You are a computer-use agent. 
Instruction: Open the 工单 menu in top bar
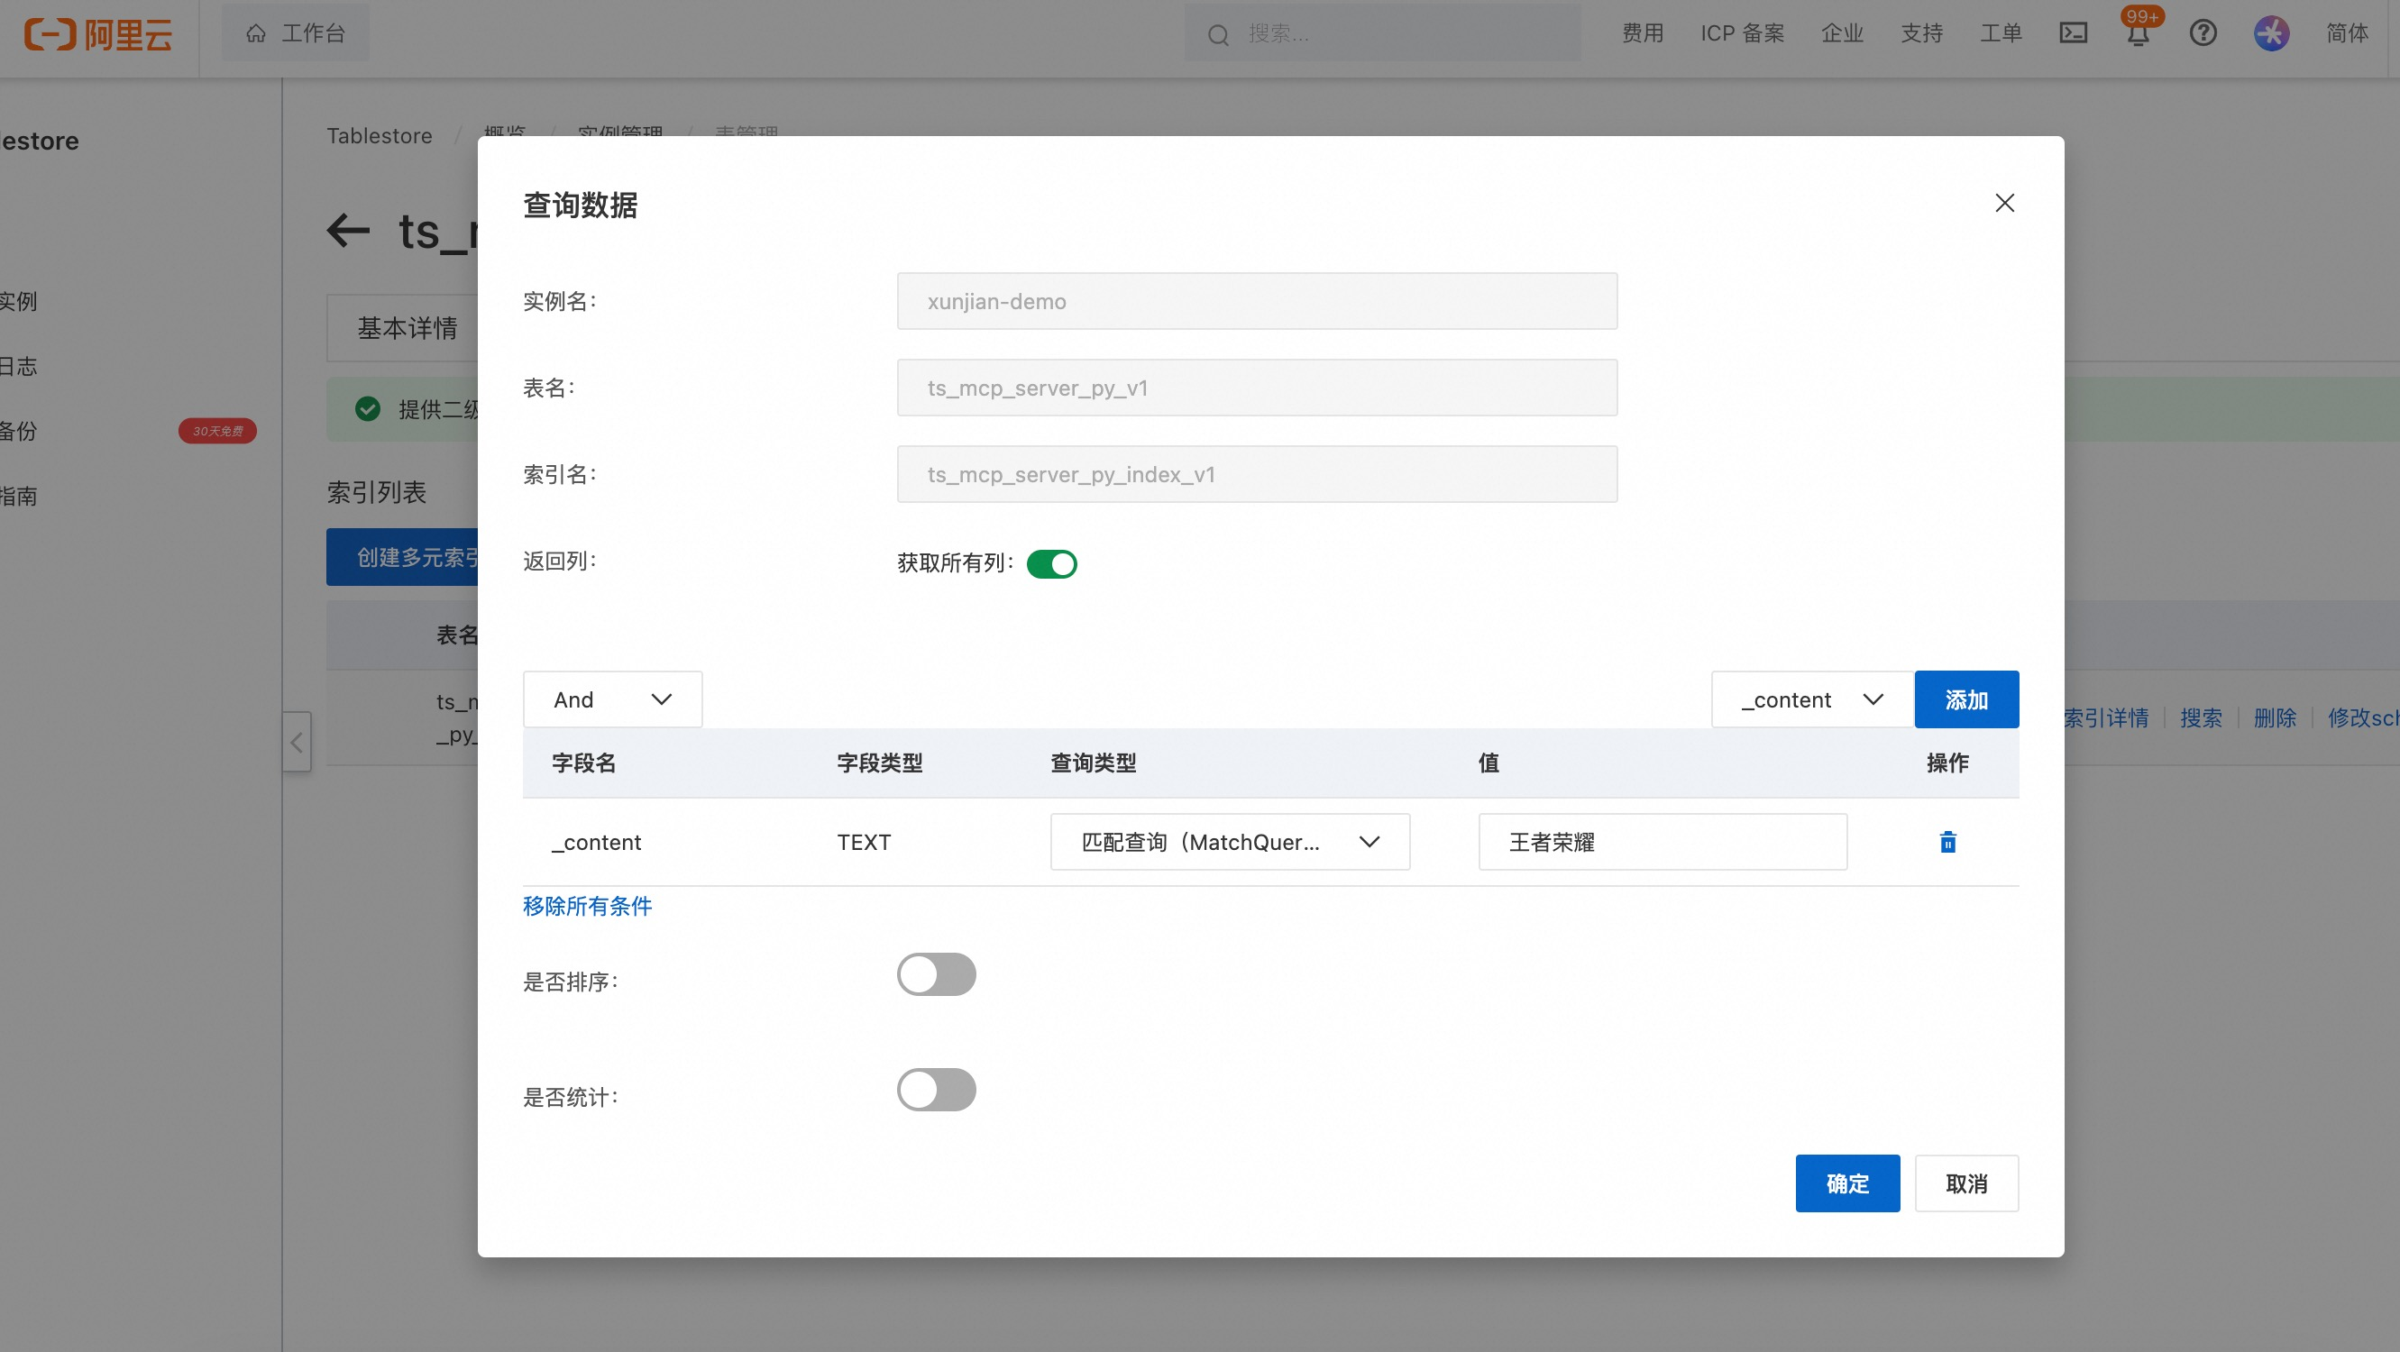point(2001,32)
